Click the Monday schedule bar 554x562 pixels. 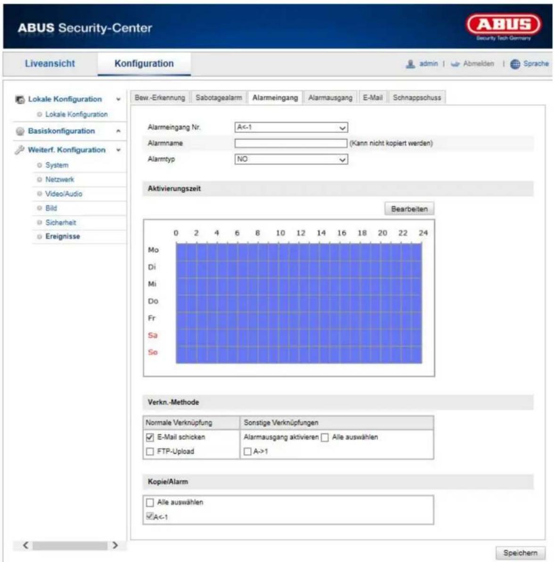tap(299, 252)
